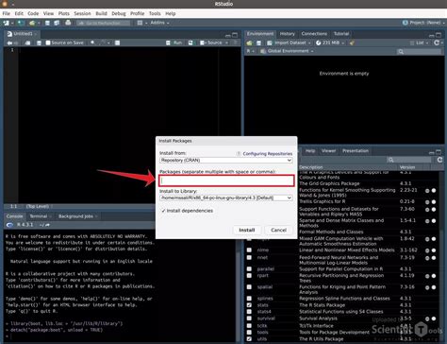Click the workspace panes grid icon

click(140, 23)
